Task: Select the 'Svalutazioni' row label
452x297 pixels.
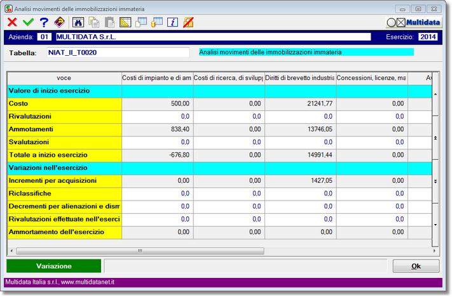Action: click(x=64, y=142)
